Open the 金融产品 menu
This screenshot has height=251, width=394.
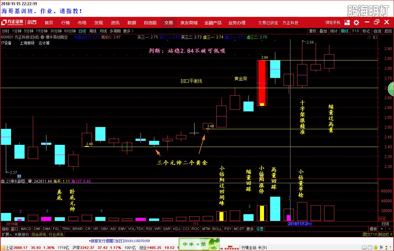point(213,23)
